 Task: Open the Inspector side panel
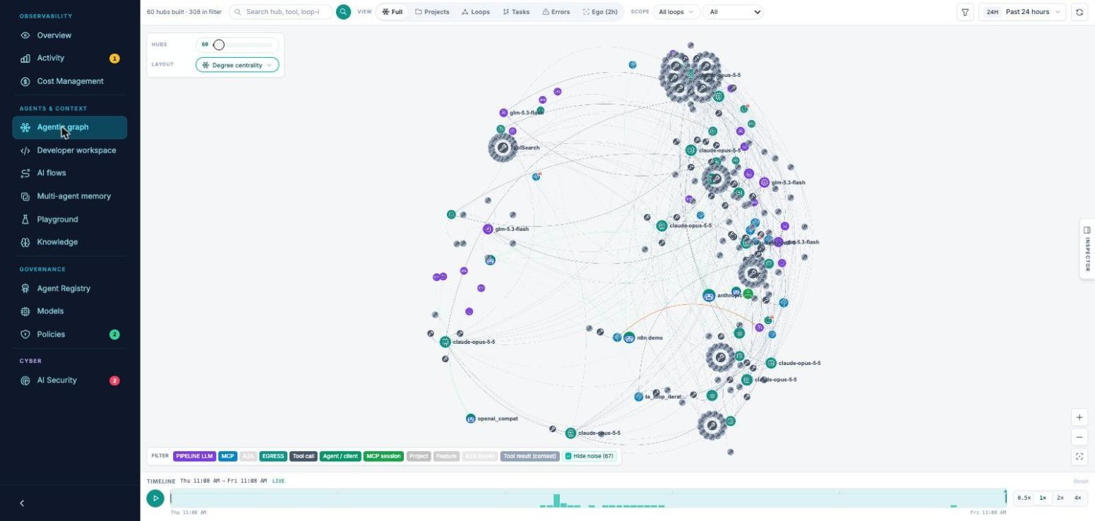tap(1087, 249)
